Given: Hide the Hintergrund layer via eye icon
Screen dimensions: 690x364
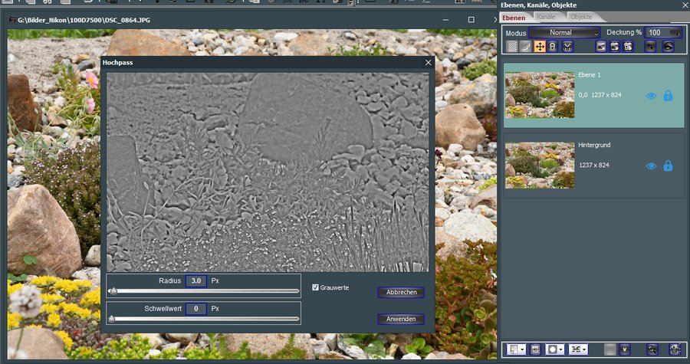Looking at the screenshot, I should point(651,166).
